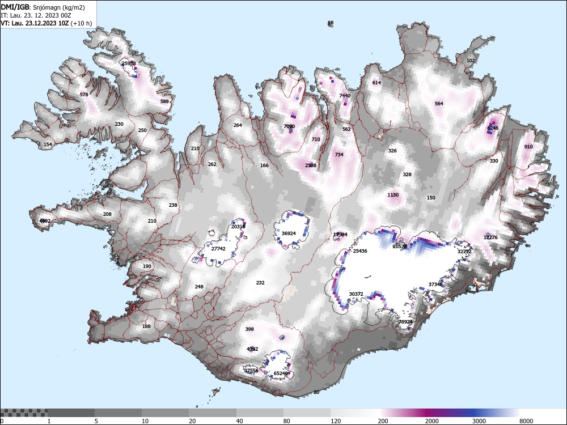Click the legend label '2000'
Viewport: 567px width, 425px height.
click(x=431, y=421)
